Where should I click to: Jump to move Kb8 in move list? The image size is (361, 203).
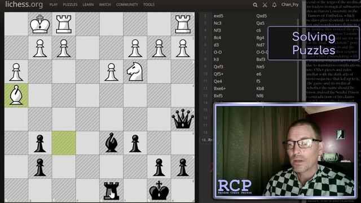pyautogui.click(x=260, y=89)
